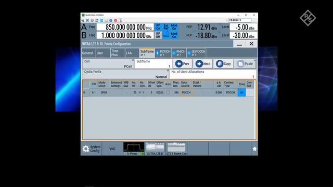Open the Cyclic Prefix Normal selector
Screen dimensions: 333x187
tap(125, 74)
